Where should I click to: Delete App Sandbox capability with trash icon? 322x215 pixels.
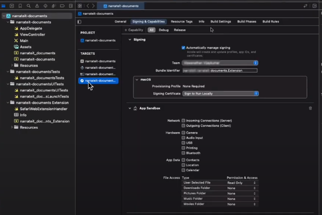pyautogui.click(x=311, y=108)
